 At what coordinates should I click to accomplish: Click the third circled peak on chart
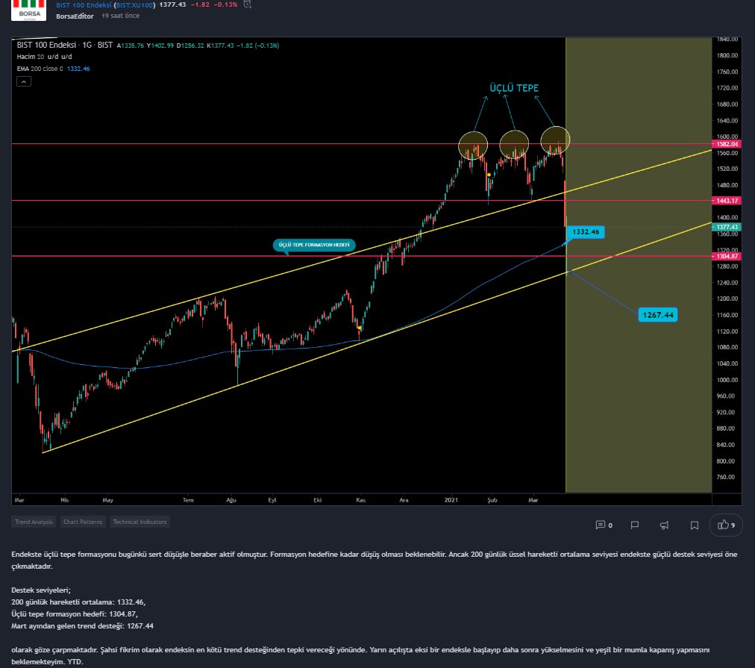(x=555, y=140)
